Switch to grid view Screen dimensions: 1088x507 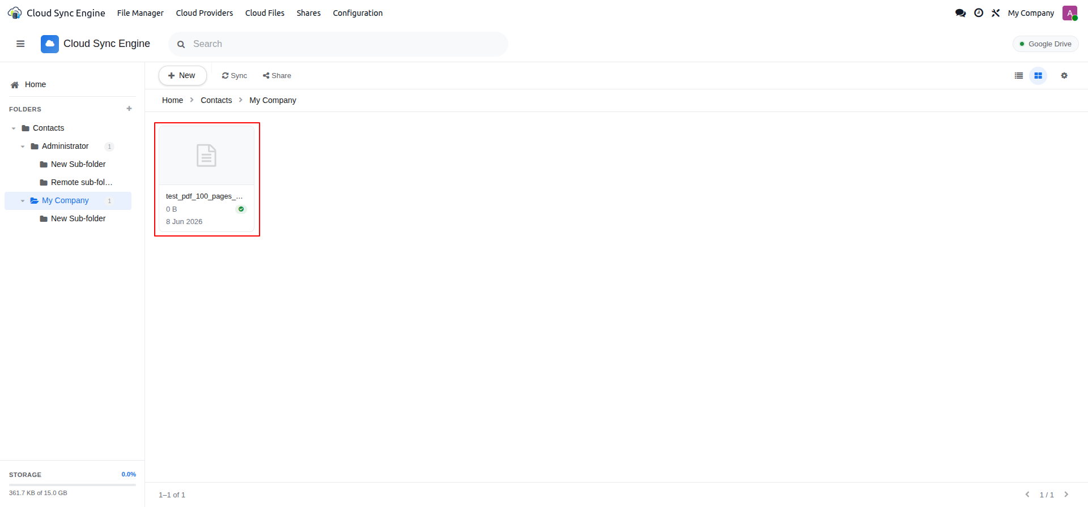1038,75
